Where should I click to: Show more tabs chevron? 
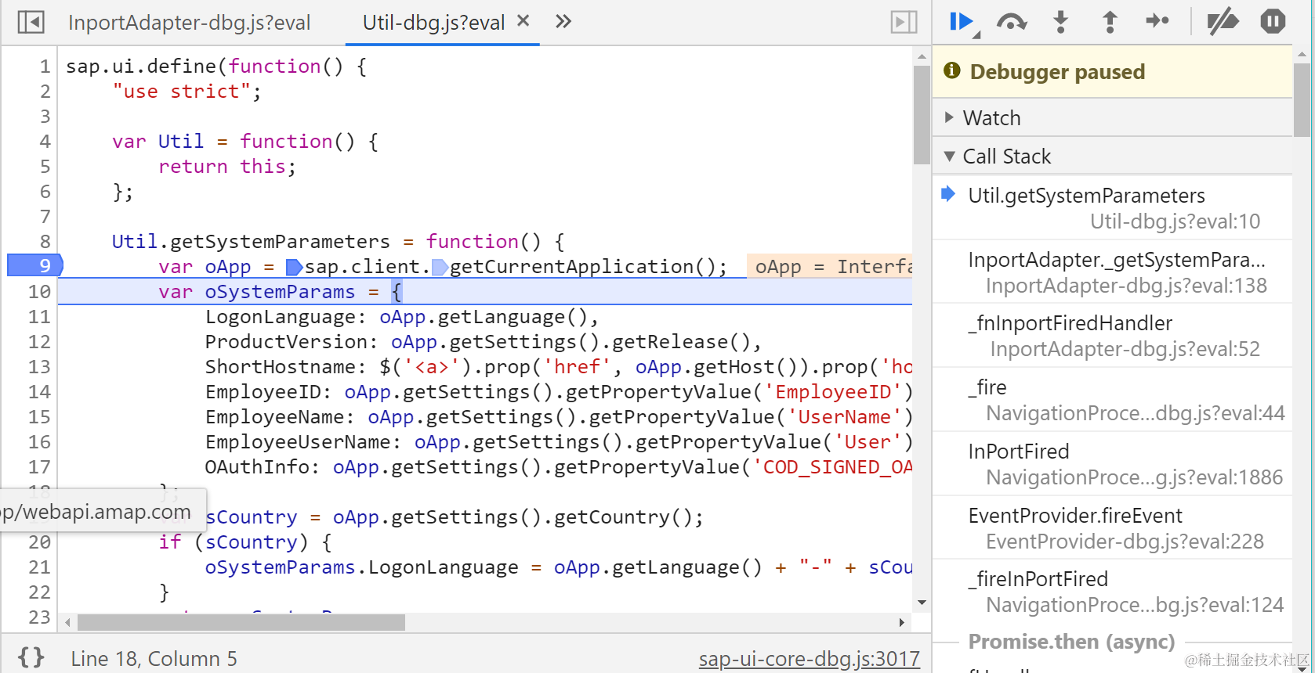pyautogui.click(x=563, y=21)
